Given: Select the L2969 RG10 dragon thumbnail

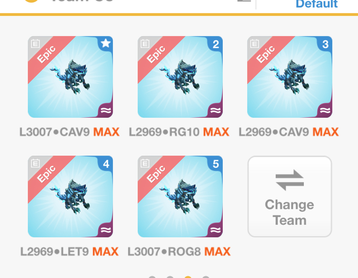Looking at the screenshot, I should point(180,77).
